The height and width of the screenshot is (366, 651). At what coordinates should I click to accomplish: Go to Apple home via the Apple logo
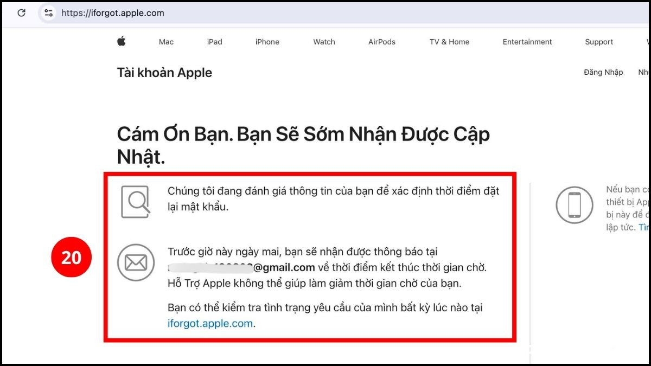pyautogui.click(x=122, y=41)
